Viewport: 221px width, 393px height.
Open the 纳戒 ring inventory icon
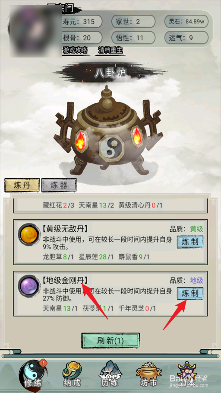click(x=72, y=374)
